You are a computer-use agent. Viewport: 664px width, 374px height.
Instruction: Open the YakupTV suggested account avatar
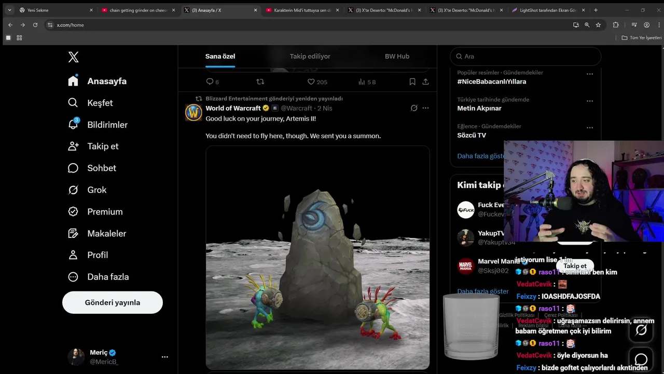(465, 237)
